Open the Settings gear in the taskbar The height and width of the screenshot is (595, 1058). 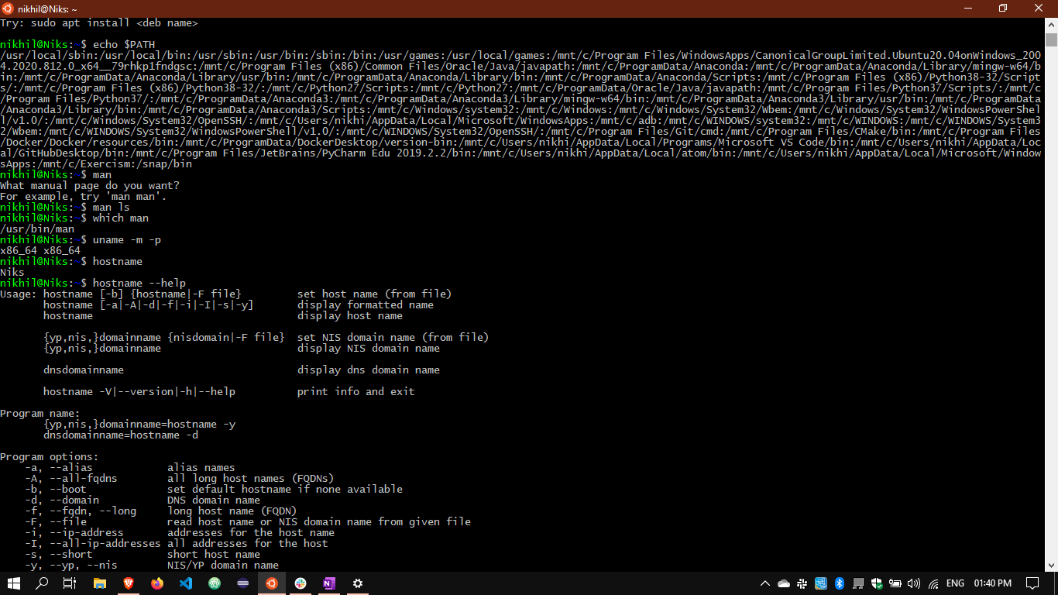[x=357, y=583]
